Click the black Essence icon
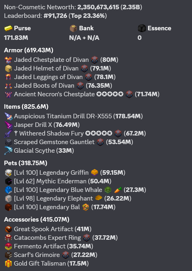The height and width of the screenshot is (271, 192). (142, 28)
